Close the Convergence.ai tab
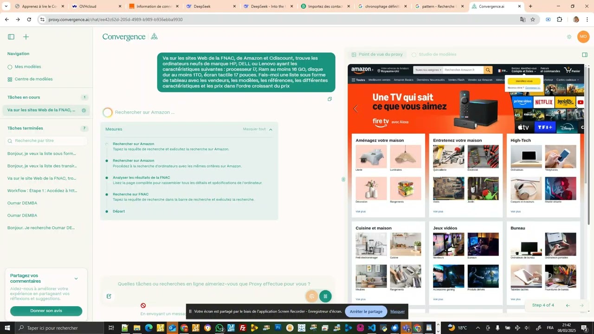 click(x=519, y=6)
